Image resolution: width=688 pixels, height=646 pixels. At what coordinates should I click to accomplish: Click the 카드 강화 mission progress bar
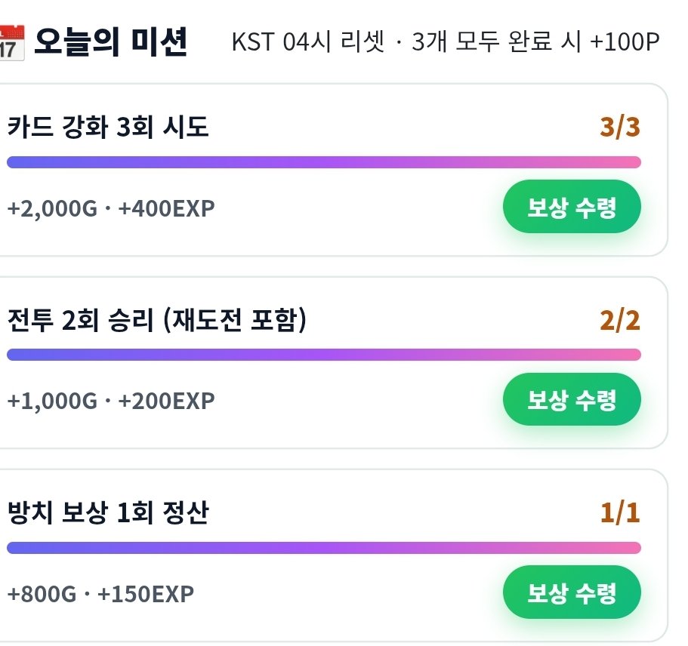pos(324,162)
